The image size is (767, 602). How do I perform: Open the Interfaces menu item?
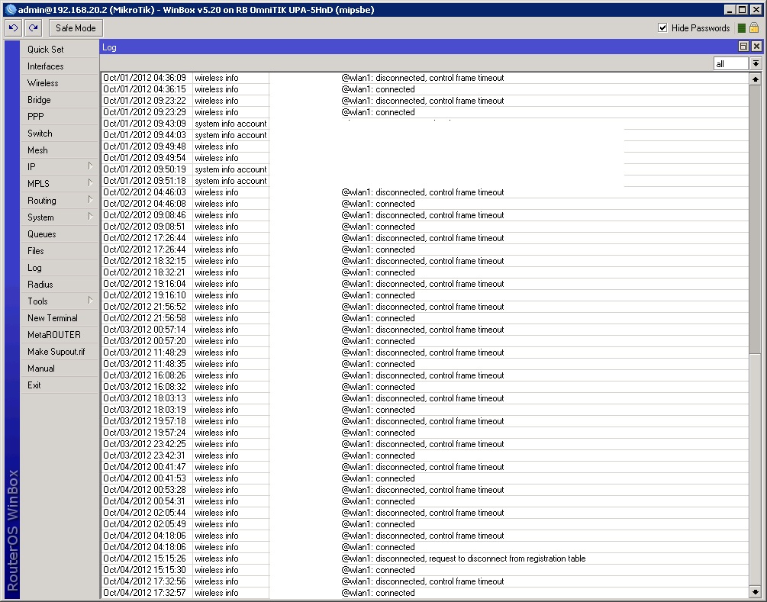pyautogui.click(x=46, y=66)
